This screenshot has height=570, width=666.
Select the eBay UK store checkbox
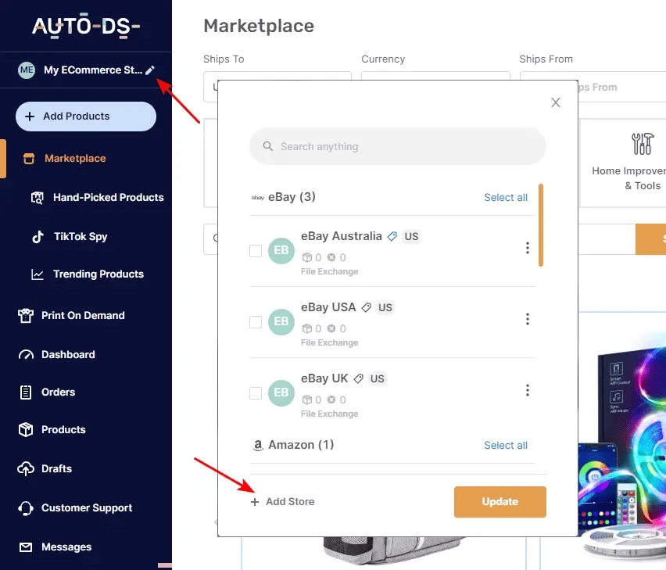pyautogui.click(x=256, y=393)
